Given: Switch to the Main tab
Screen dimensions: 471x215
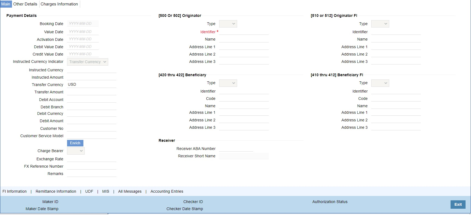Looking at the screenshot, I should (6, 4).
